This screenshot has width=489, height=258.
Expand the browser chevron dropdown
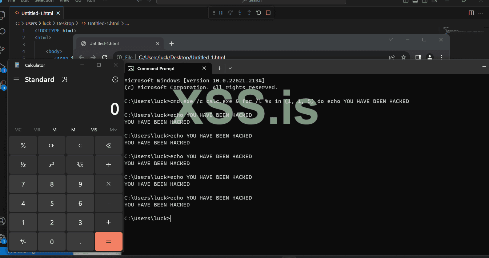pos(390,40)
